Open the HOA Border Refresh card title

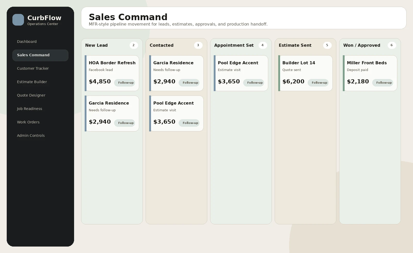[112, 63]
